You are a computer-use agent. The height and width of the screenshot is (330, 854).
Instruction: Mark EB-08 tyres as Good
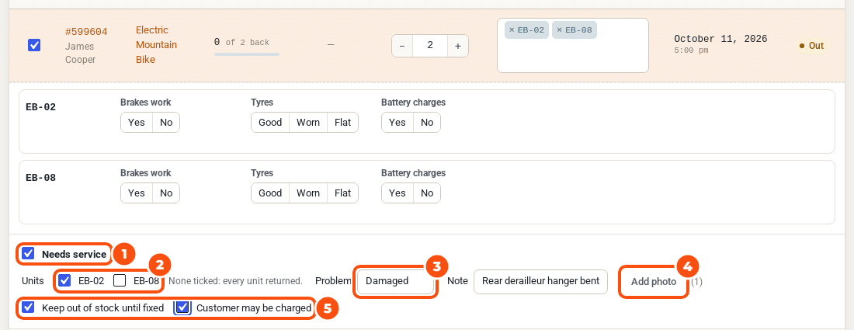270,193
